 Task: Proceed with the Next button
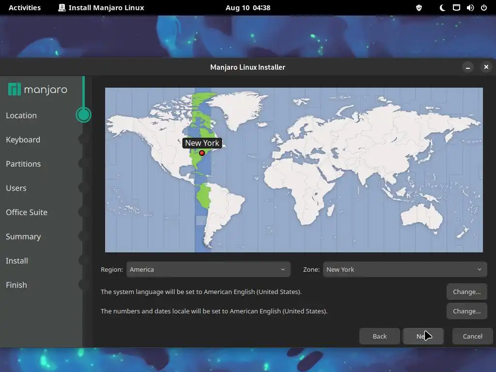(x=423, y=336)
